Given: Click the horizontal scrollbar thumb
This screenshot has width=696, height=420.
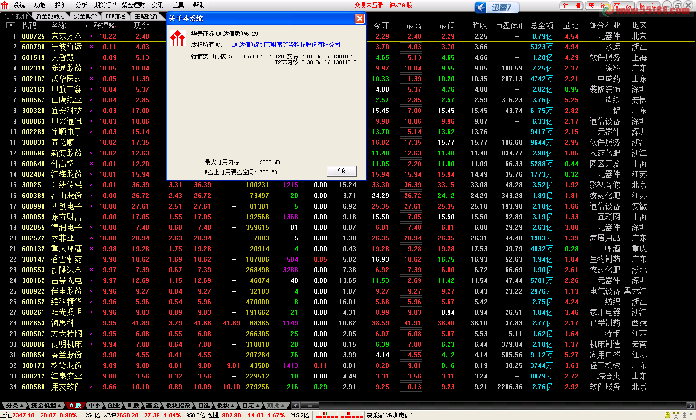Looking at the screenshot, I should pos(309,406).
